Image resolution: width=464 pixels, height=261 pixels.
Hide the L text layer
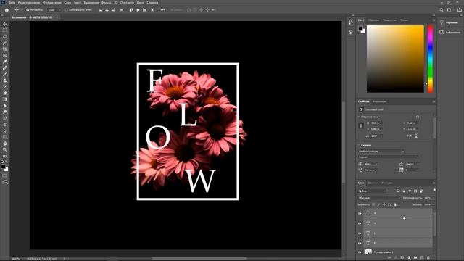(x=360, y=233)
